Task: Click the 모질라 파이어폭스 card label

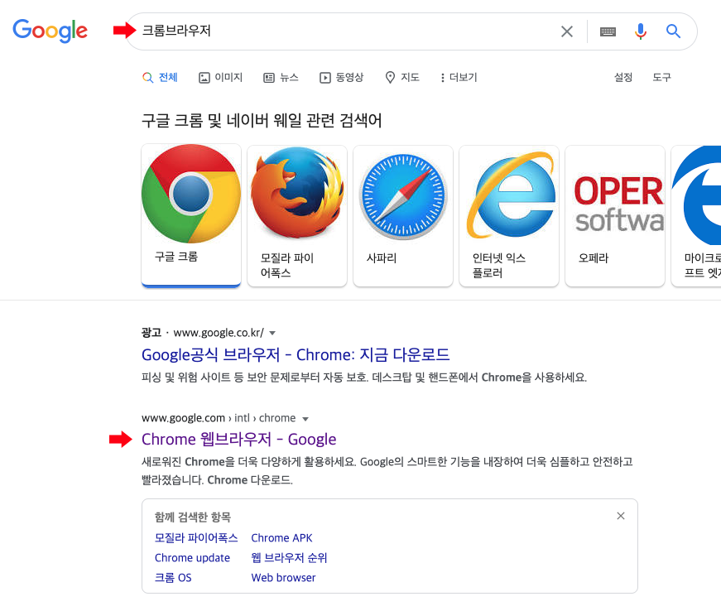Action: (x=287, y=265)
